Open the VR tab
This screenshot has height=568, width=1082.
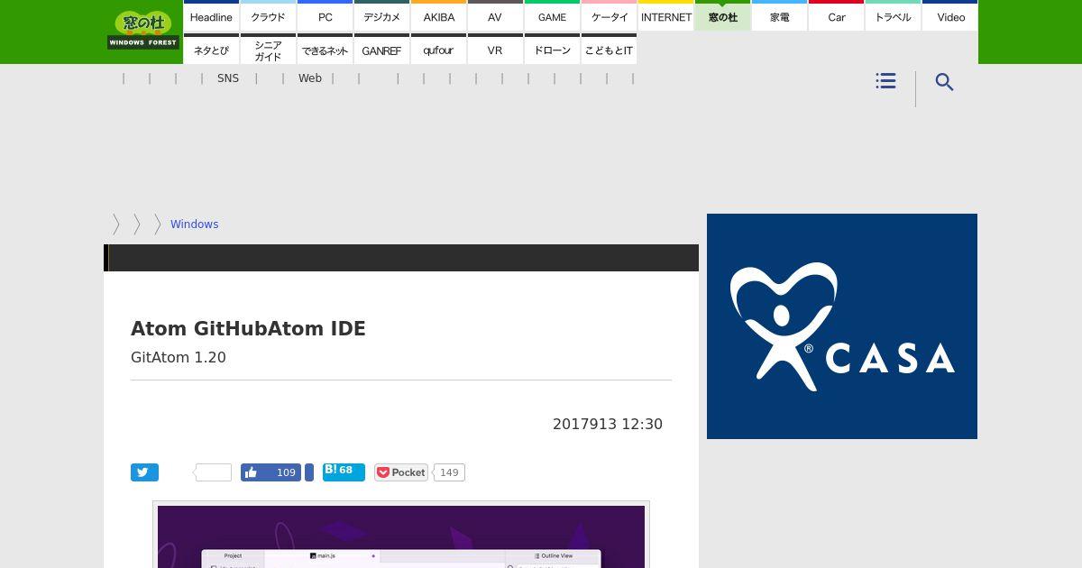point(495,50)
